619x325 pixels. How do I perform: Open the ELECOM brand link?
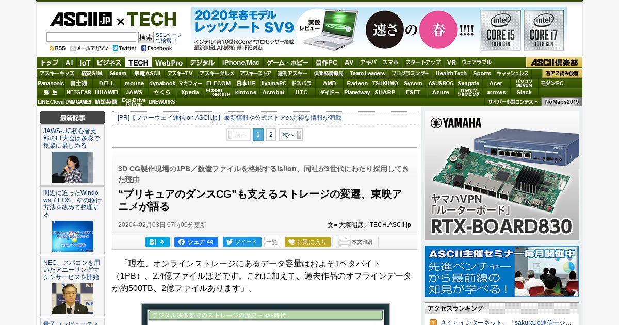point(218,83)
